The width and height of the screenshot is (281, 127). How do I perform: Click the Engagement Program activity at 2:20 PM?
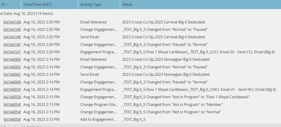(97, 52)
